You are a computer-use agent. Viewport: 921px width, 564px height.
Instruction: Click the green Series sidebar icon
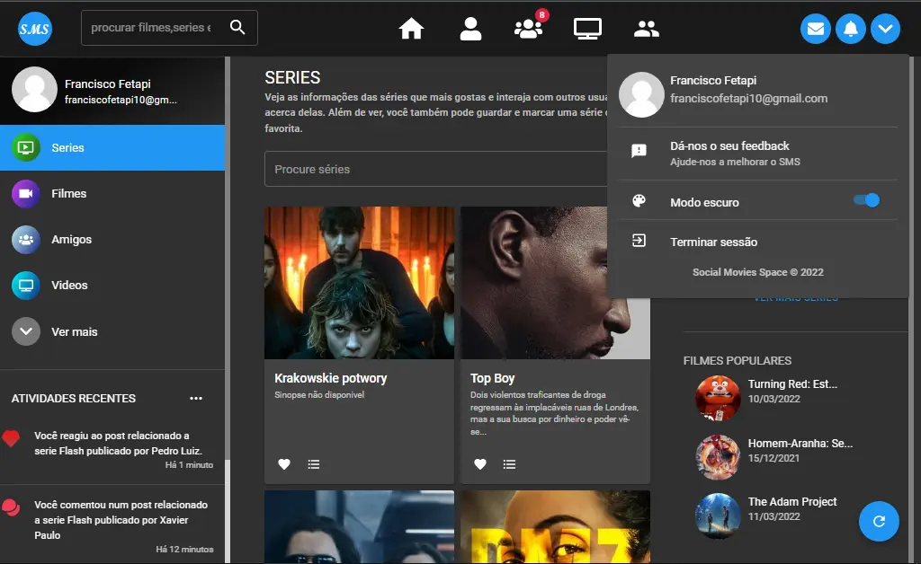[26, 148]
